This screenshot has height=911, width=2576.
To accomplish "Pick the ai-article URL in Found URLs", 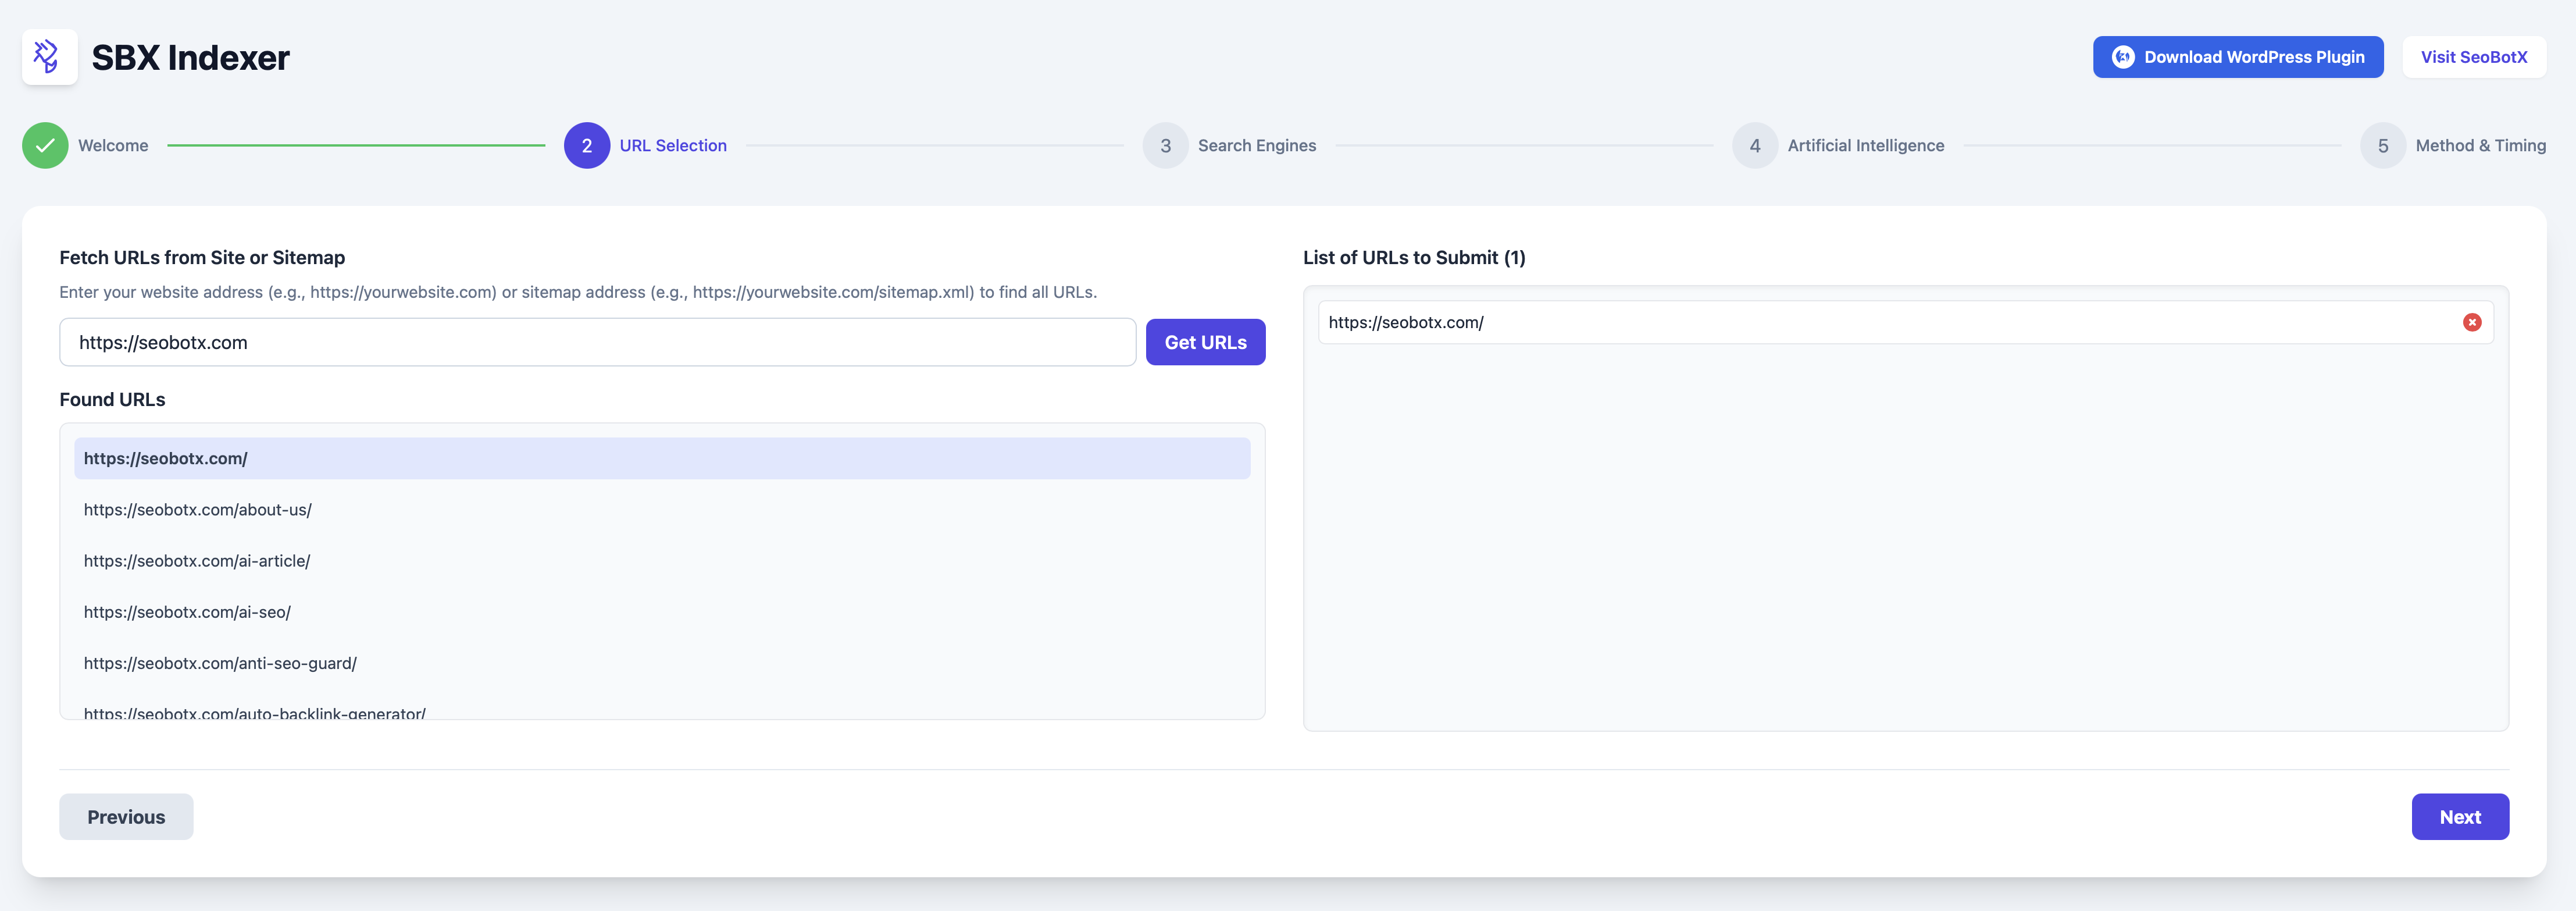I will pyautogui.click(x=197, y=561).
